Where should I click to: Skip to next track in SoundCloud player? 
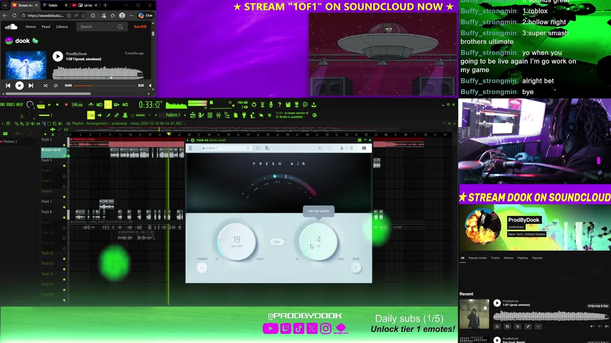[31, 86]
